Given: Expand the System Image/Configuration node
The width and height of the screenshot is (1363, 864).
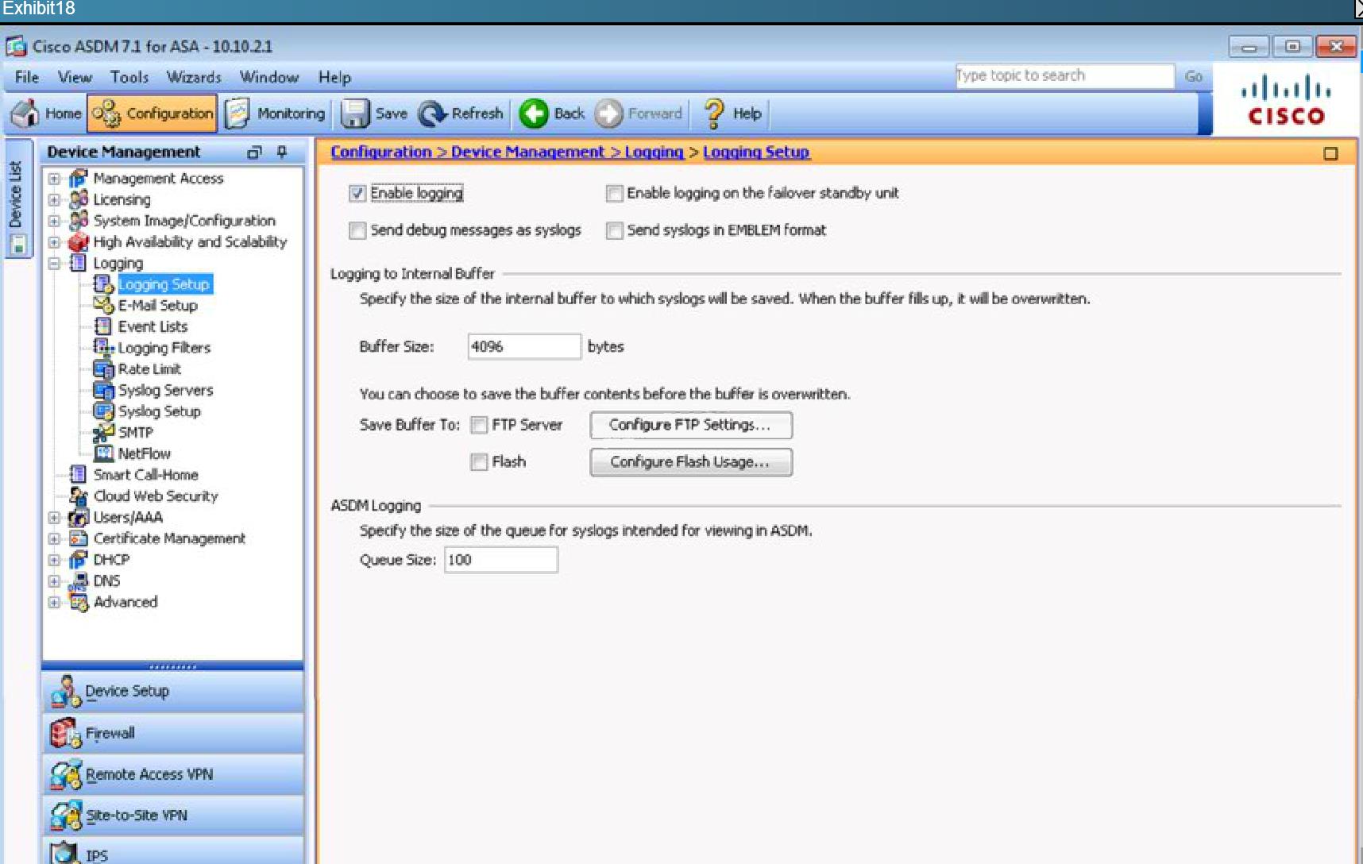Looking at the screenshot, I should [54, 221].
